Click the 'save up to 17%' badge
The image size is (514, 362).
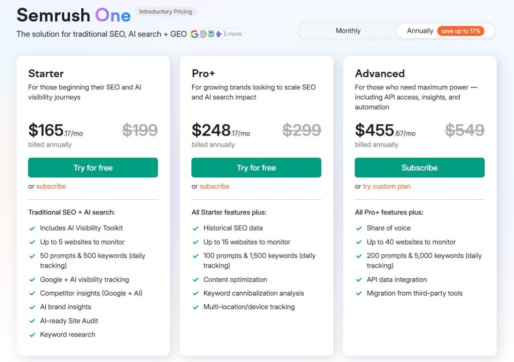tap(460, 31)
